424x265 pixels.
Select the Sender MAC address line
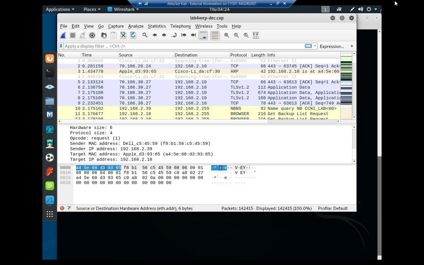(140, 144)
